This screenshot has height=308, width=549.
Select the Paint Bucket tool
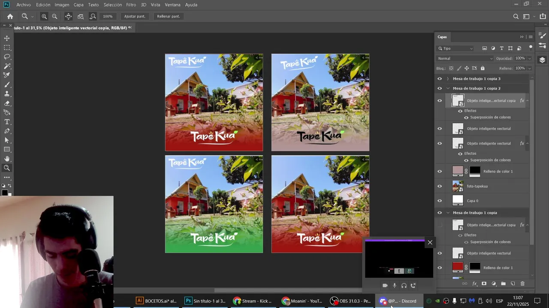point(7,113)
